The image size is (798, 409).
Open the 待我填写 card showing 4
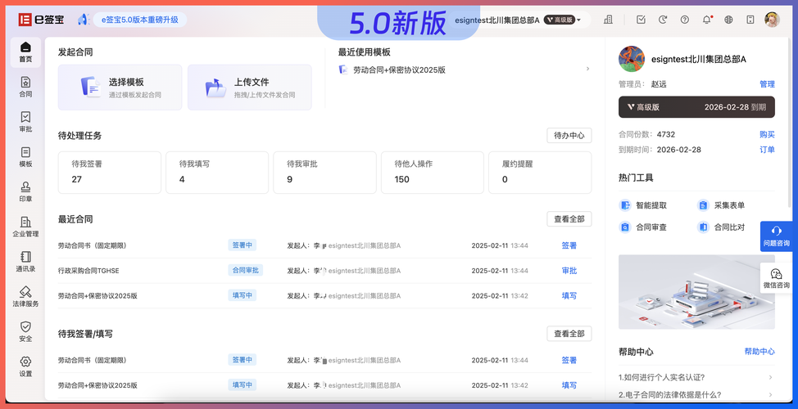(x=217, y=173)
